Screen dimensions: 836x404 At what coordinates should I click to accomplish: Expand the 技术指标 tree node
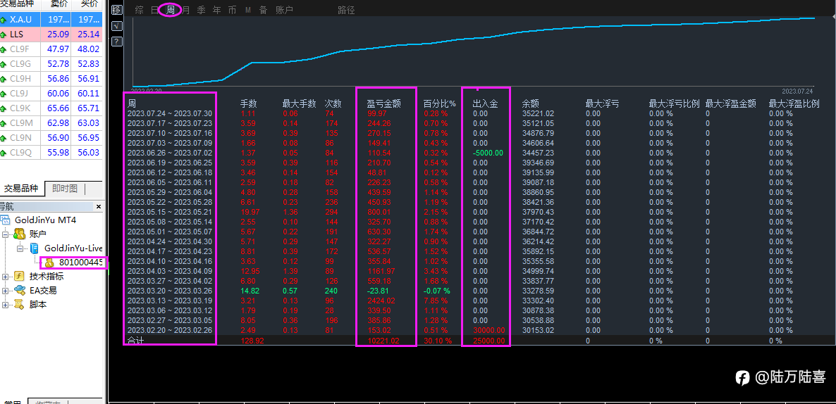point(6,276)
